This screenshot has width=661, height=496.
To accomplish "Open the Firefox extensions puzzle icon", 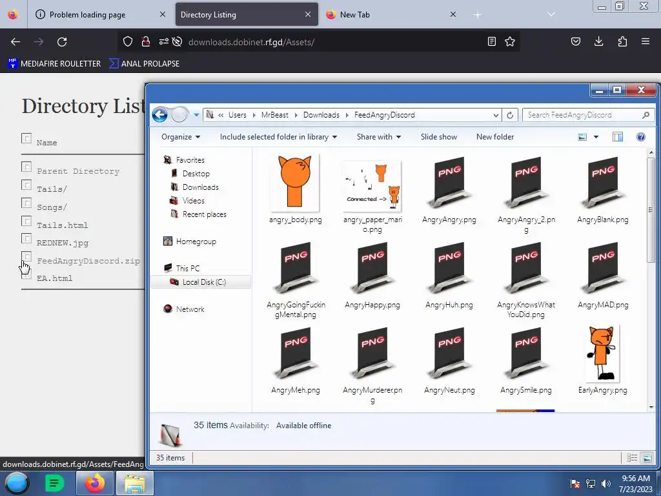I will [x=622, y=41].
